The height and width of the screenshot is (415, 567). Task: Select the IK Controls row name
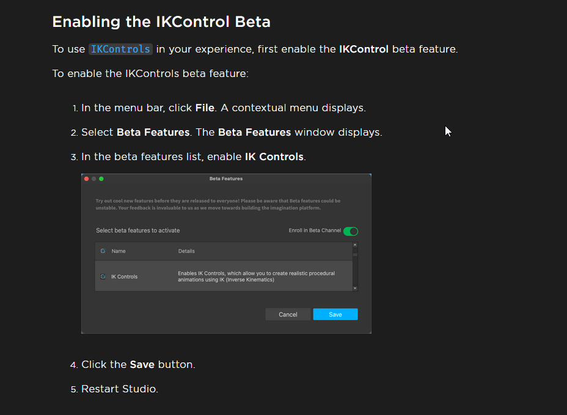125,277
